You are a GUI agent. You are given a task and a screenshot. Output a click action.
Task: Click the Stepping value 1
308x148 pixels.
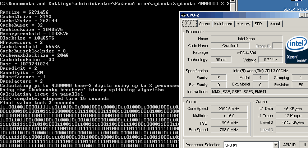click(300, 78)
